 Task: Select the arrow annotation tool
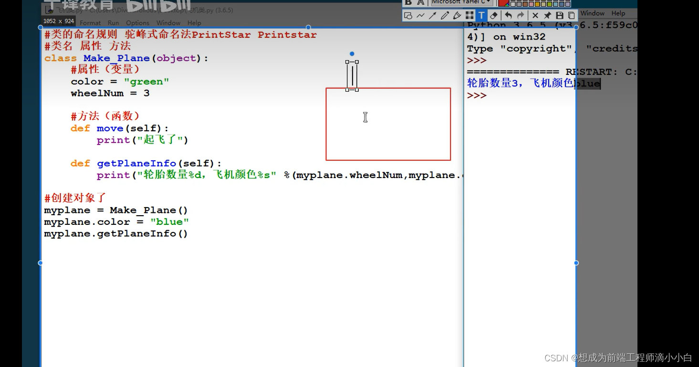click(x=432, y=16)
